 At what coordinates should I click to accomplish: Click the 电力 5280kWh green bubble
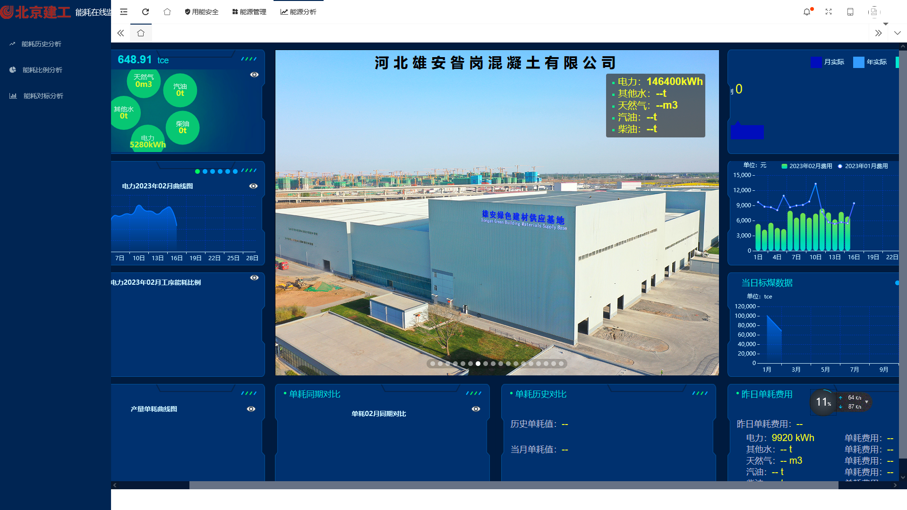pos(148,139)
